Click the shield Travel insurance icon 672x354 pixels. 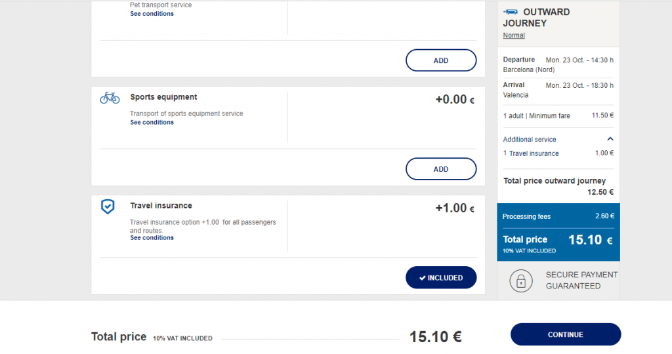coord(108,206)
